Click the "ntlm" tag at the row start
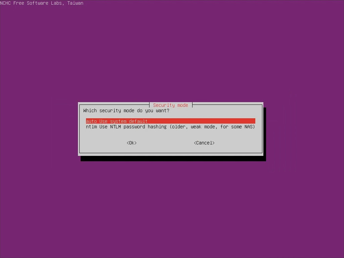The image size is (344, 258). pos(91,127)
